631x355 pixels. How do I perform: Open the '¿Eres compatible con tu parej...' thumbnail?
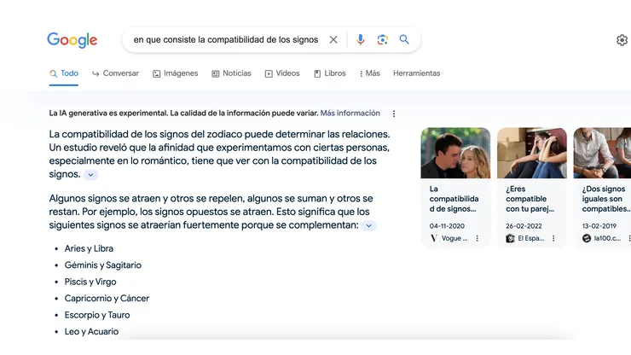tap(532, 153)
